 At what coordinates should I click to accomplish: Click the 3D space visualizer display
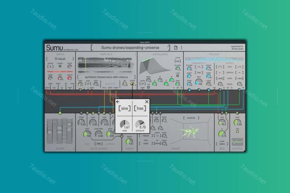tap(191, 131)
